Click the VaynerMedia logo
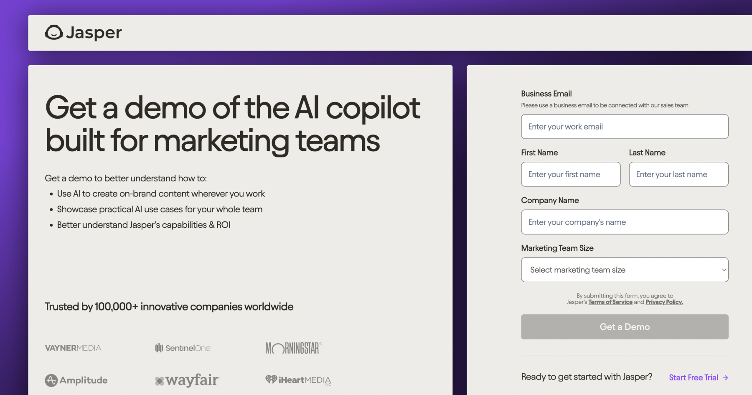The height and width of the screenshot is (395, 752). pyautogui.click(x=73, y=348)
